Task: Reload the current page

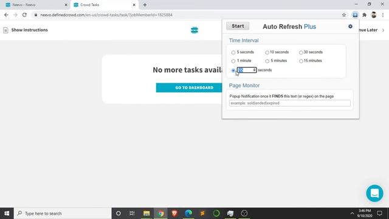Action: point(24,15)
